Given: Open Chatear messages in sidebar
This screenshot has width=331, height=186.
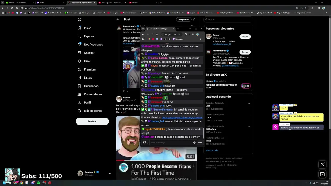Looking at the screenshot, I should tap(86, 53).
